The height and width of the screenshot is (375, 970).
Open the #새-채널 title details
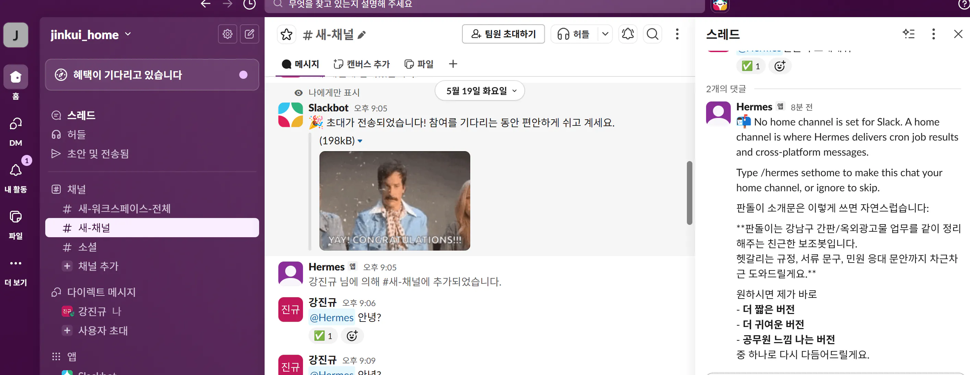(328, 35)
